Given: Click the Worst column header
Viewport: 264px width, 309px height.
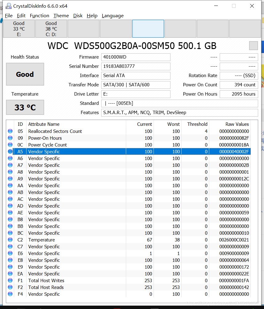Looking at the screenshot, I should point(167,124).
